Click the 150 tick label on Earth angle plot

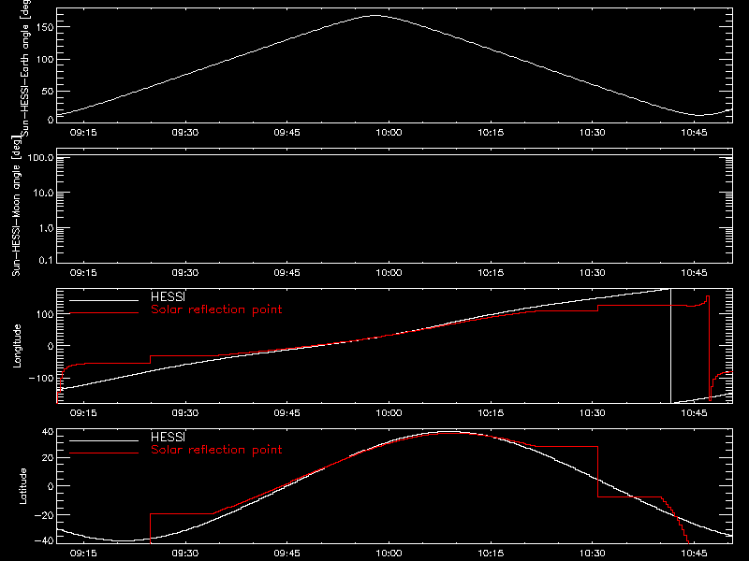tap(44, 27)
